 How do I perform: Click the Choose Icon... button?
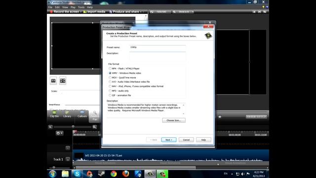click(174, 120)
